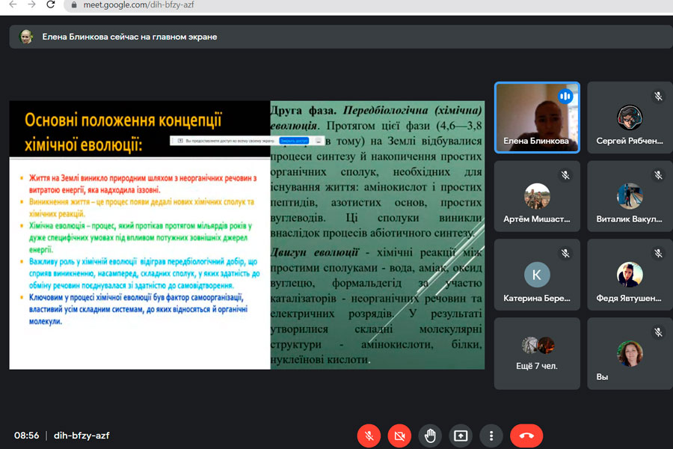Toggle the microphone mute button

[x=369, y=436]
